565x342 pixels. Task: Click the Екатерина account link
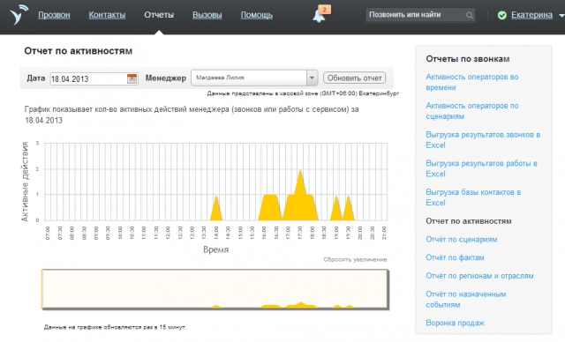click(531, 15)
